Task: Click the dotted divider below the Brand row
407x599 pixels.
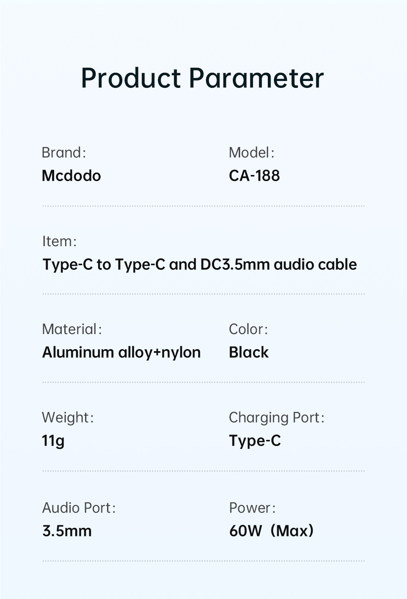Action: click(203, 206)
